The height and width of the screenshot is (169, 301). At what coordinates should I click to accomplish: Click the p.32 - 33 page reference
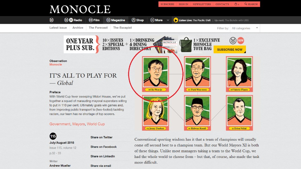tap(55, 153)
